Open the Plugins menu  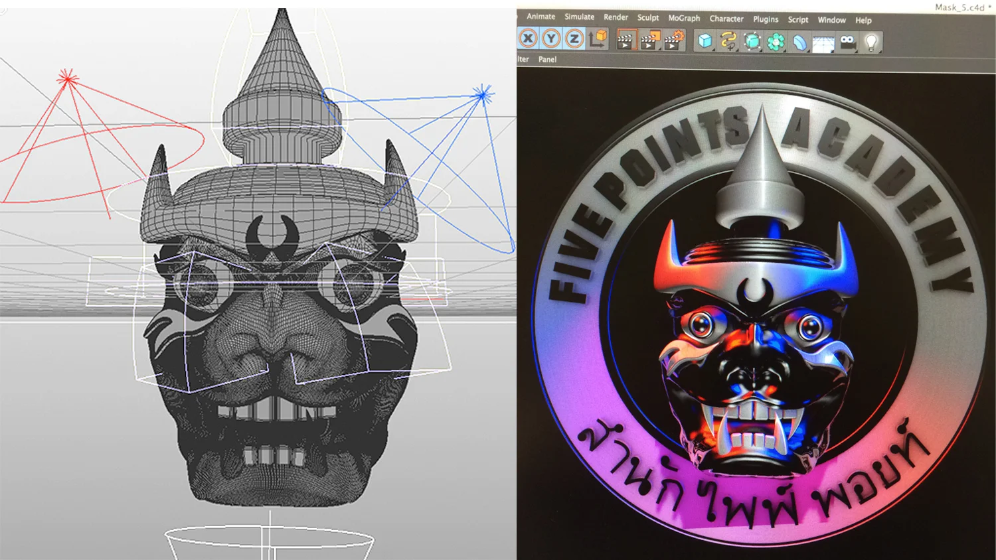766,19
